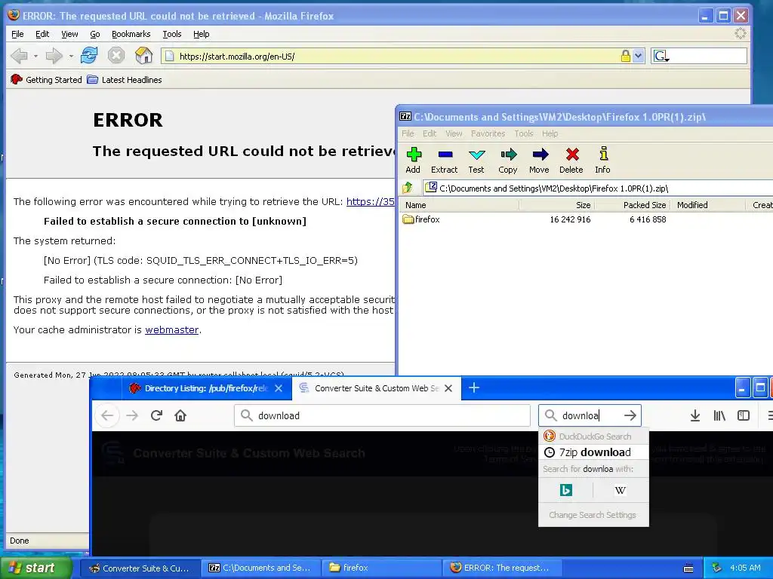Open Go menu in old Firefox
The height and width of the screenshot is (579, 773).
(95, 34)
